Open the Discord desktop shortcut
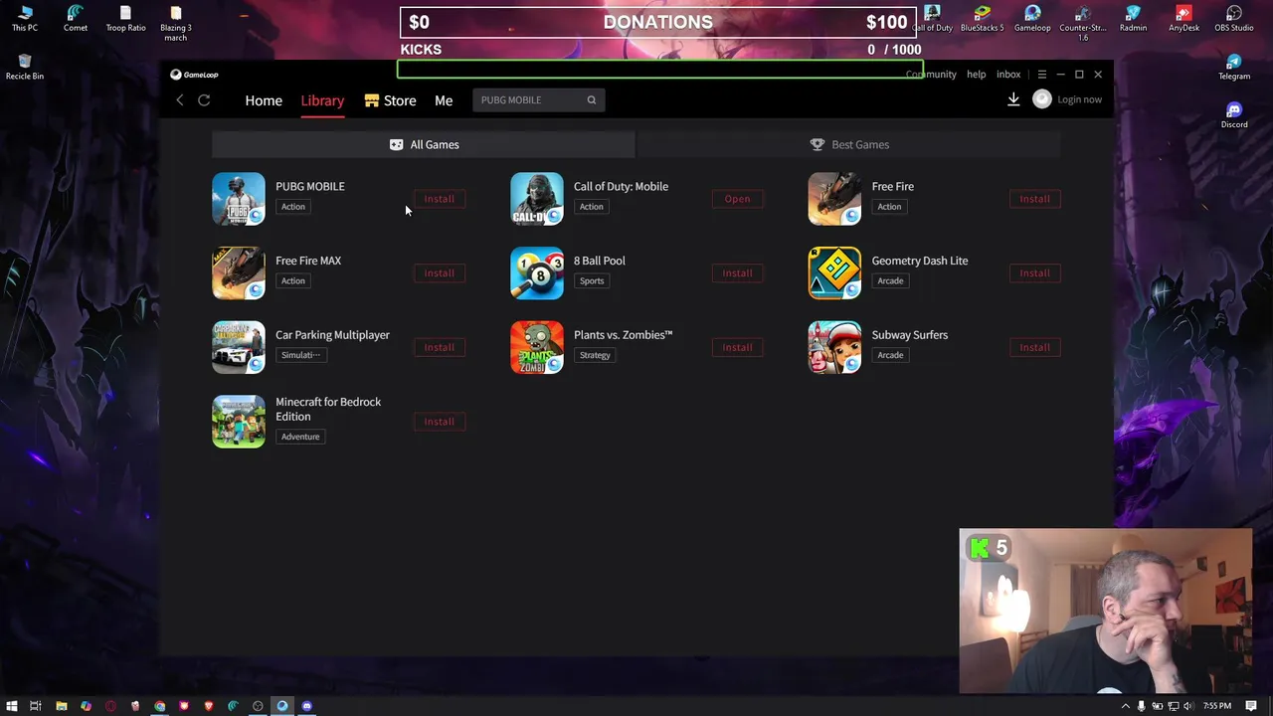Image resolution: width=1273 pixels, height=716 pixels. pyautogui.click(x=1234, y=115)
